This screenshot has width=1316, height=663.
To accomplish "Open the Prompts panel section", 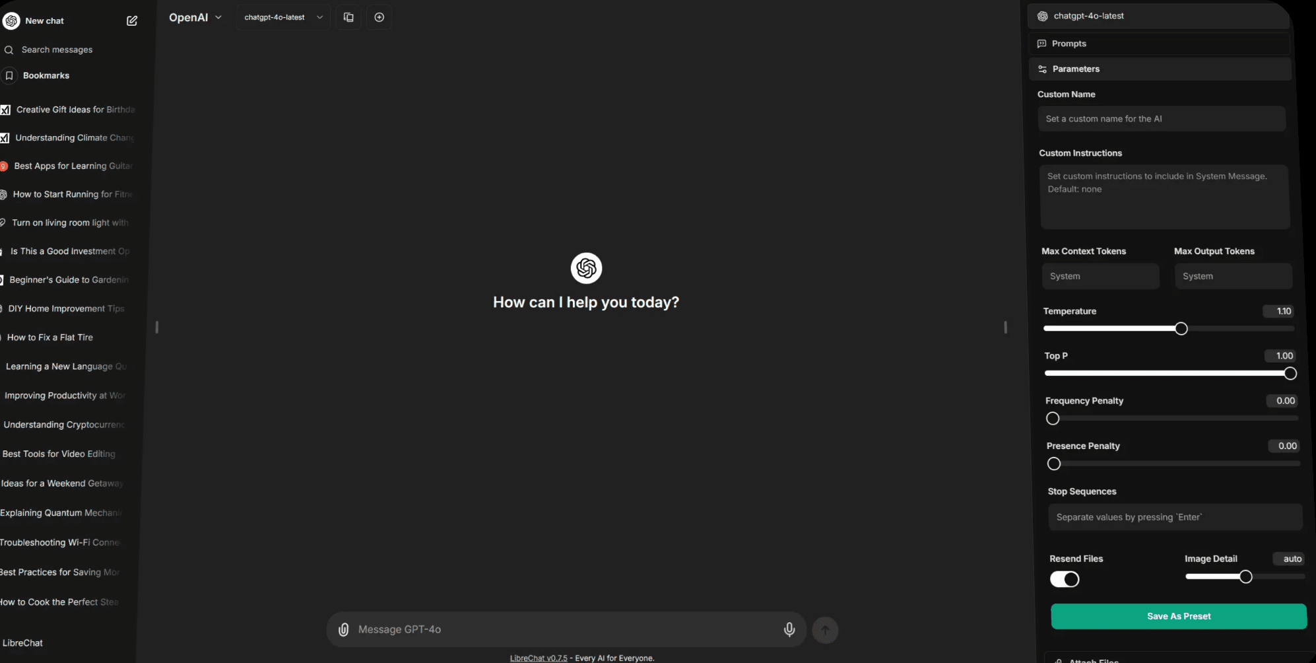I will [1159, 44].
